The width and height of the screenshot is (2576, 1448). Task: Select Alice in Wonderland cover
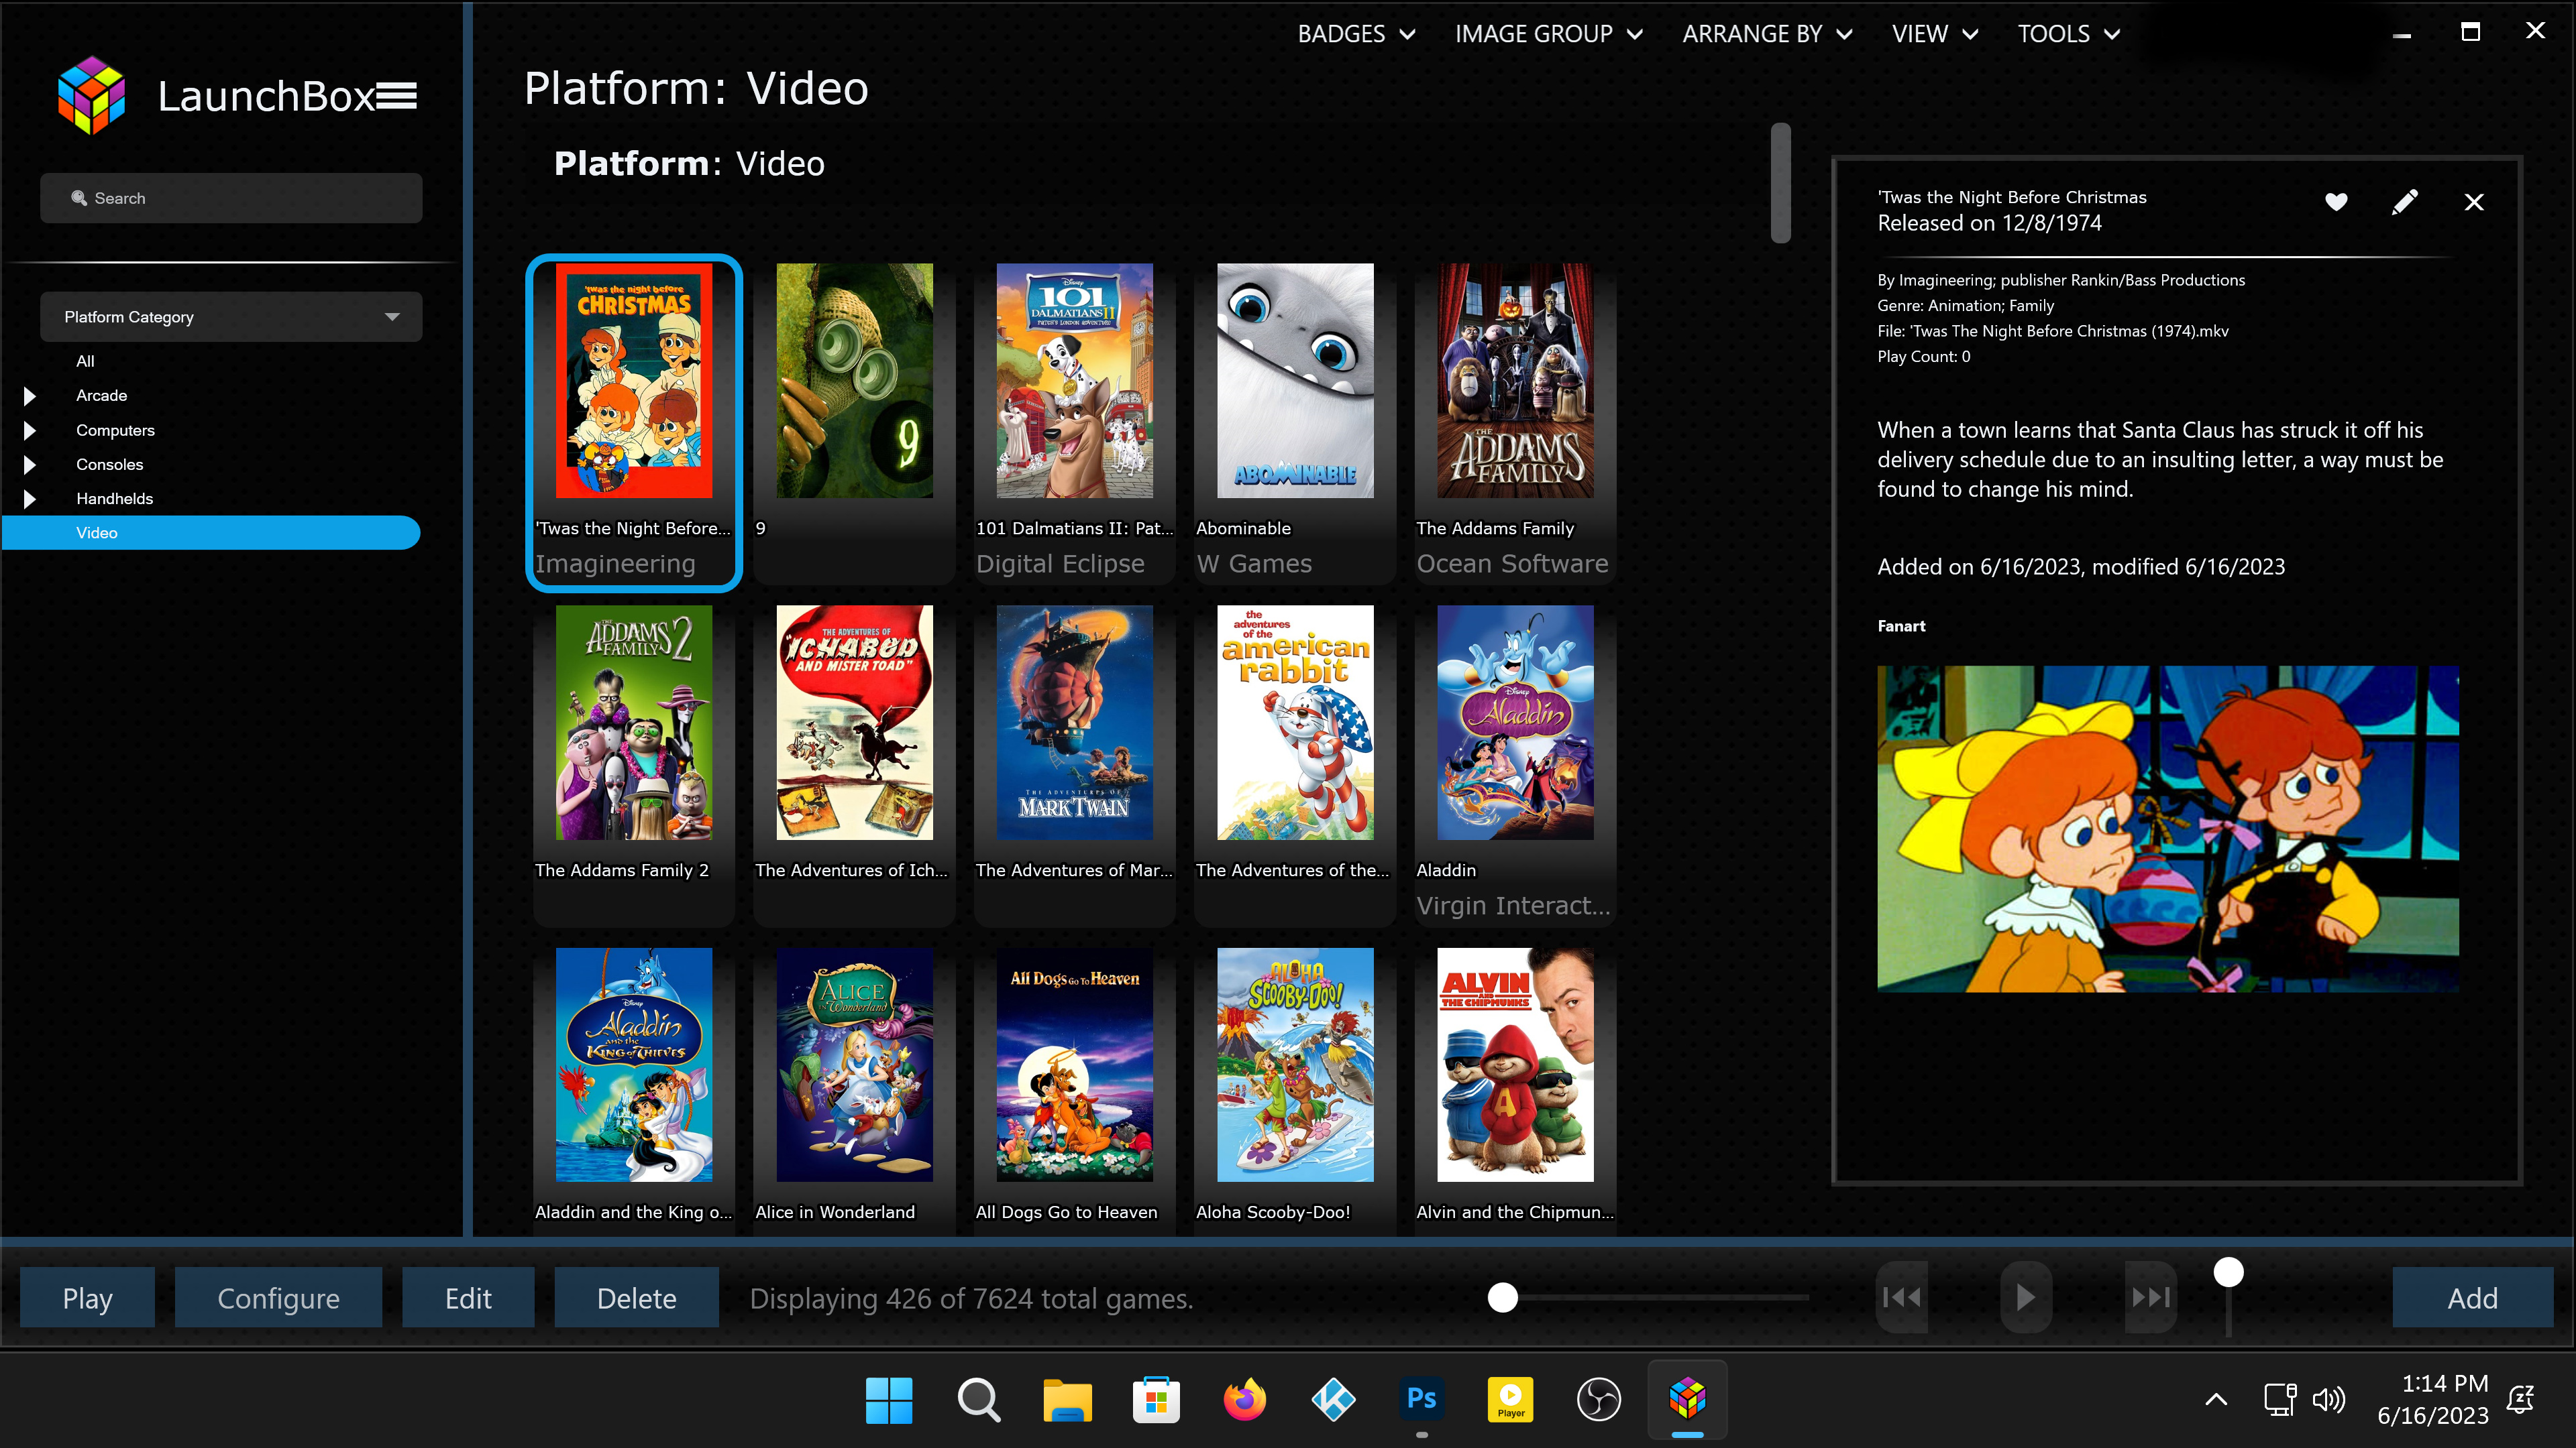[x=855, y=1065]
